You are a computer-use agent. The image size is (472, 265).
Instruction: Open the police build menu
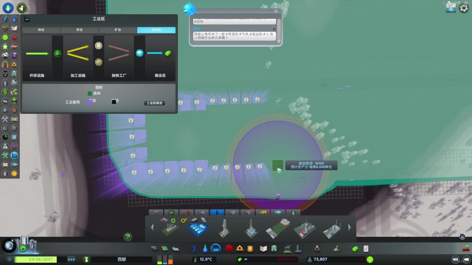pyautogui.click(x=250, y=249)
